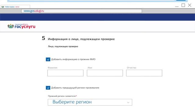Toggle checkbox Добавить предыдущий регион проживания
Image resolution: width=195 pixels, height=109 pixels.
coord(48,88)
